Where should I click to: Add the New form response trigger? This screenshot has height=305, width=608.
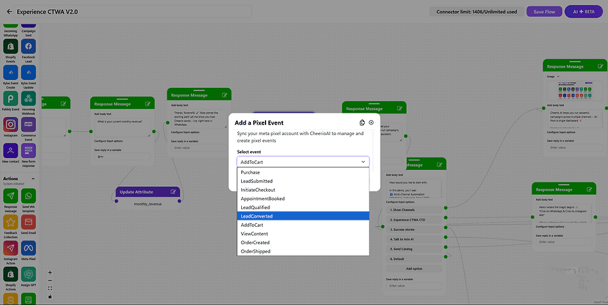(x=28, y=151)
